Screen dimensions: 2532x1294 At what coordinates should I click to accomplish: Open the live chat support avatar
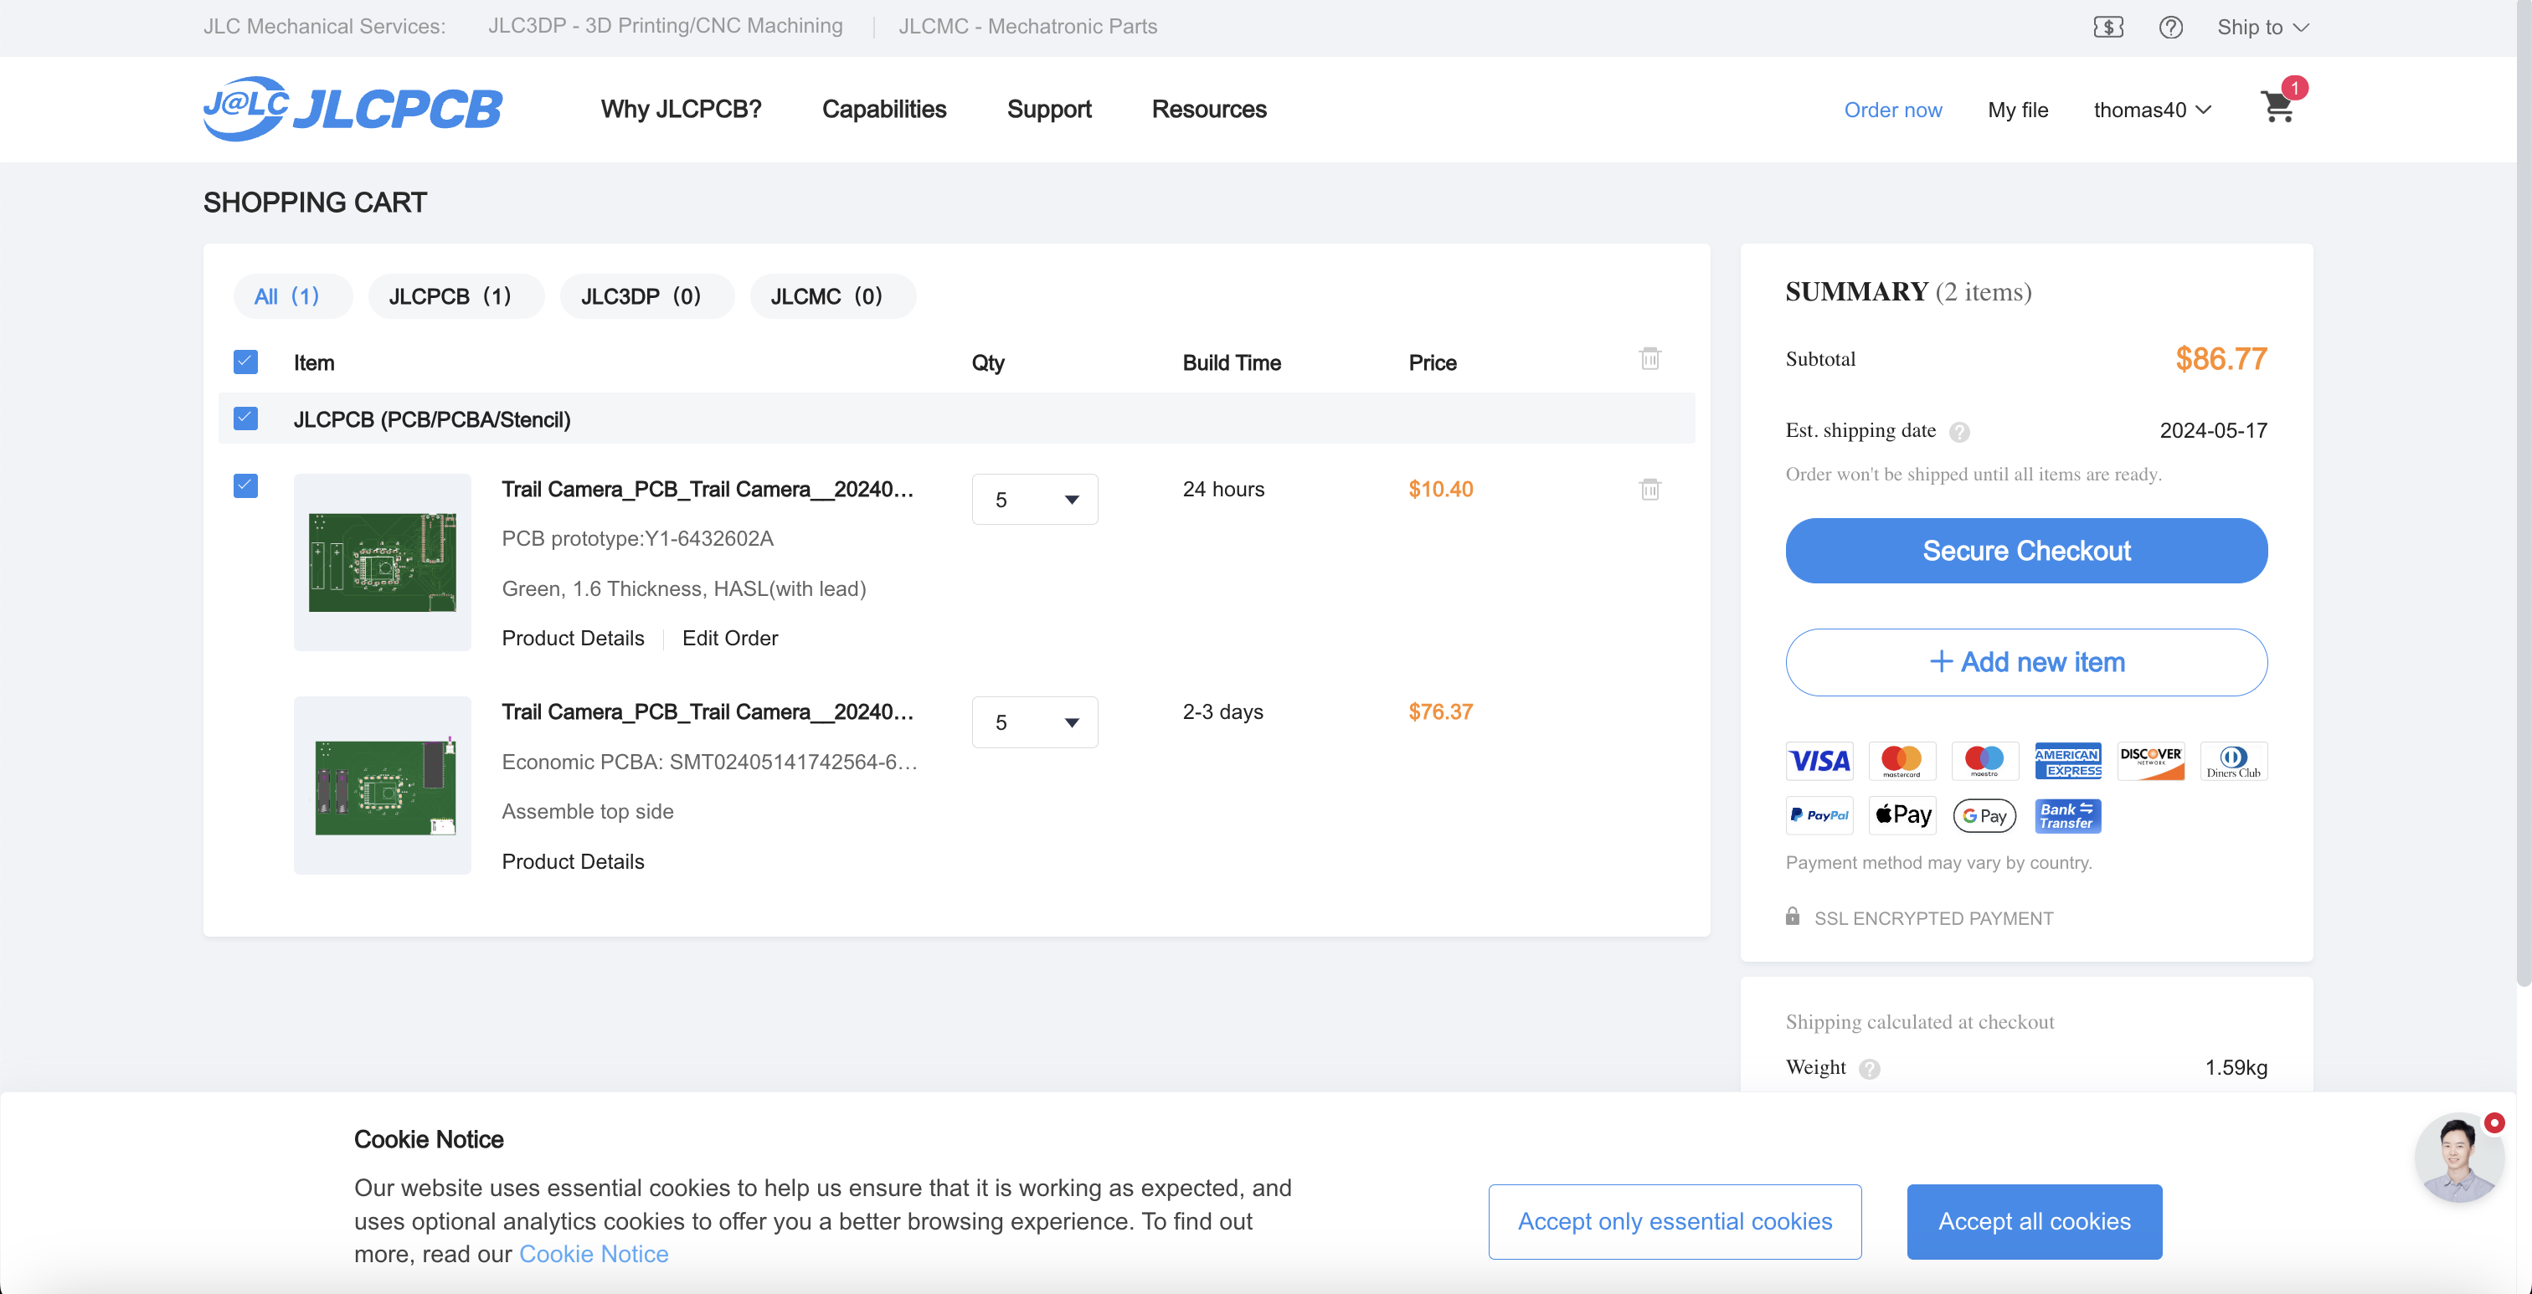pyautogui.click(x=2457, y=1157)
